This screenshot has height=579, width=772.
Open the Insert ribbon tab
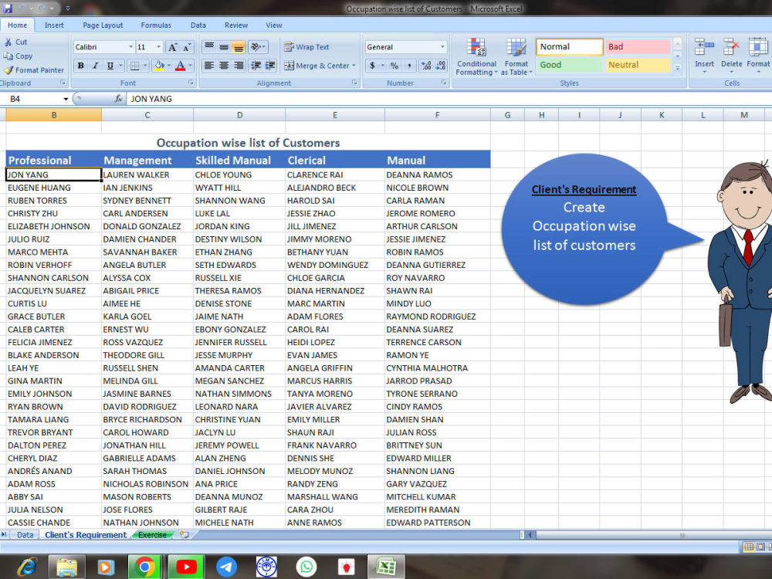click(x=54, y=25)
